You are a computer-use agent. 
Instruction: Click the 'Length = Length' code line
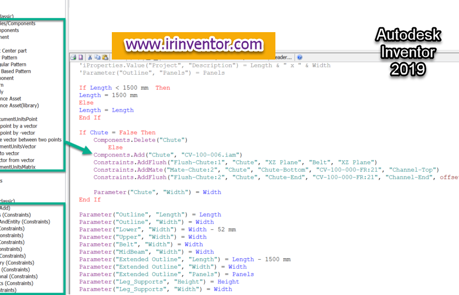[x=106, y=110]
